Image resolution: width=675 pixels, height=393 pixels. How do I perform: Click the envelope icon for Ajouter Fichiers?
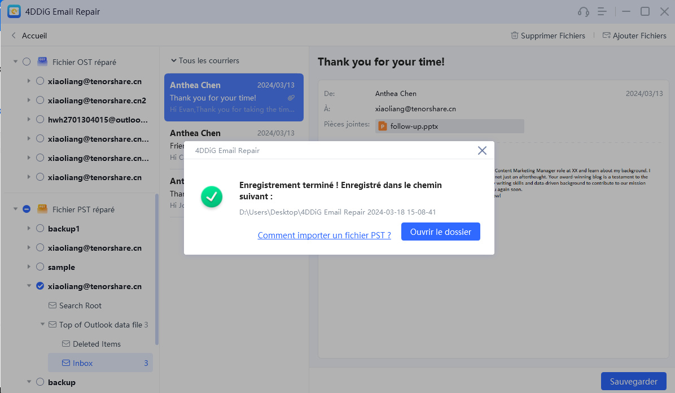(606, 36)
